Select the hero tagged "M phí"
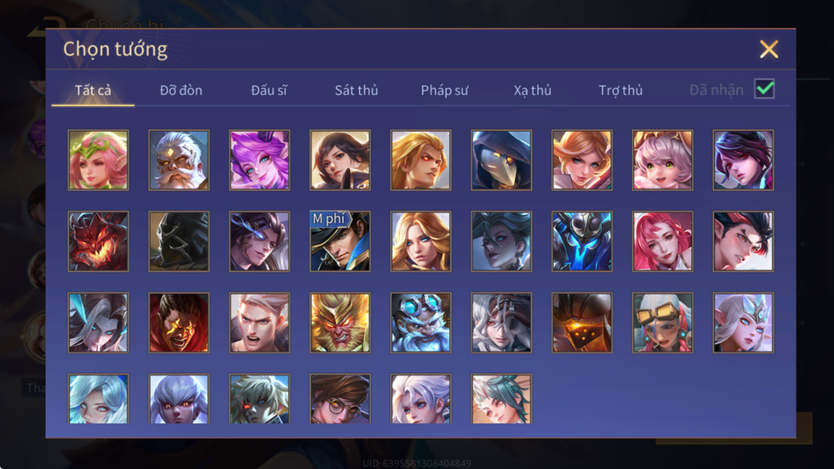This screenshot has width=834, height=469. click(x=340, y=242)
